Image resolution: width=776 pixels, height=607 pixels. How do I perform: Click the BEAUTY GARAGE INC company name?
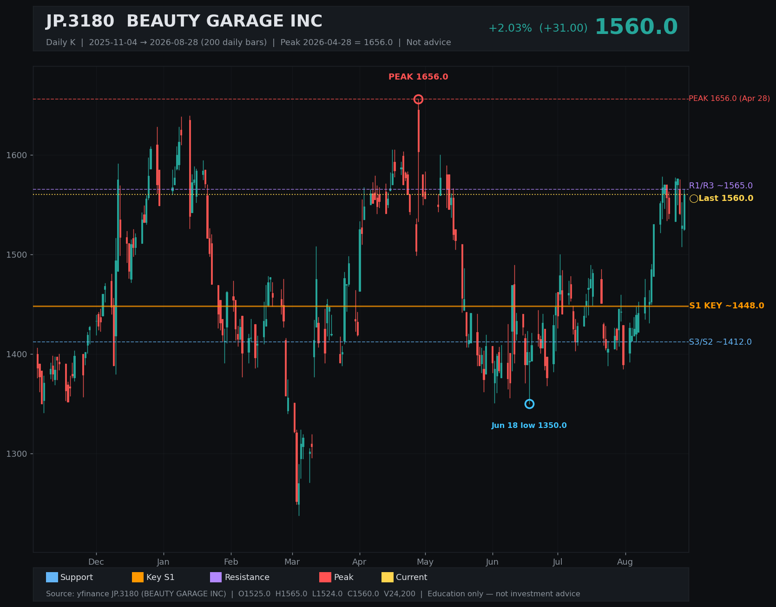[224, 21]
